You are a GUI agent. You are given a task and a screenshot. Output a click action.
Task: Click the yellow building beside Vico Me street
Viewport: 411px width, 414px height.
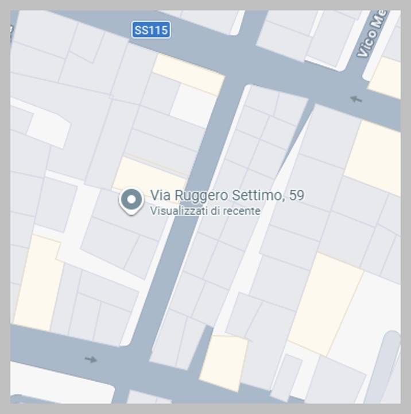(385, 78)
